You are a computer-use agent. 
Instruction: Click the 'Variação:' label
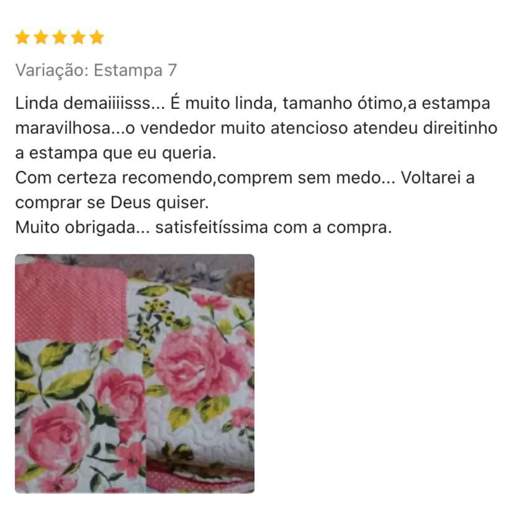[x=52, y=70]
